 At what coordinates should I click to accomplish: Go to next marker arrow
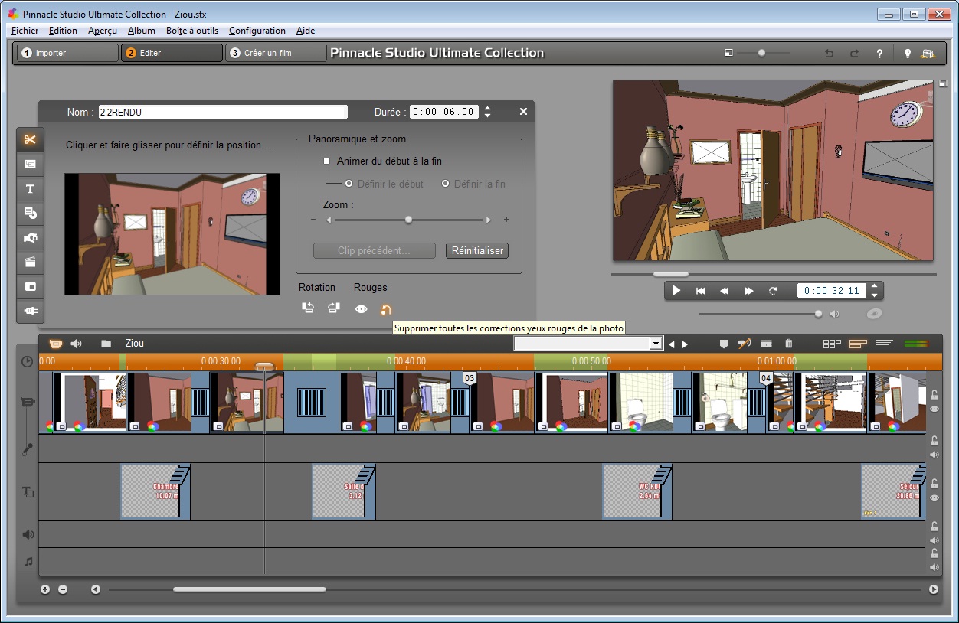(686, 344)
